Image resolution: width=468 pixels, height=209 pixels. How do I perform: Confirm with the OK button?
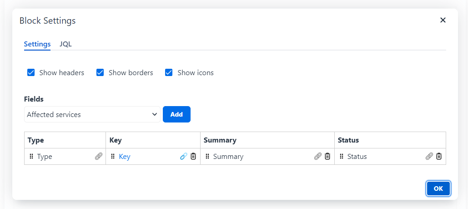(x=438, y=189)
